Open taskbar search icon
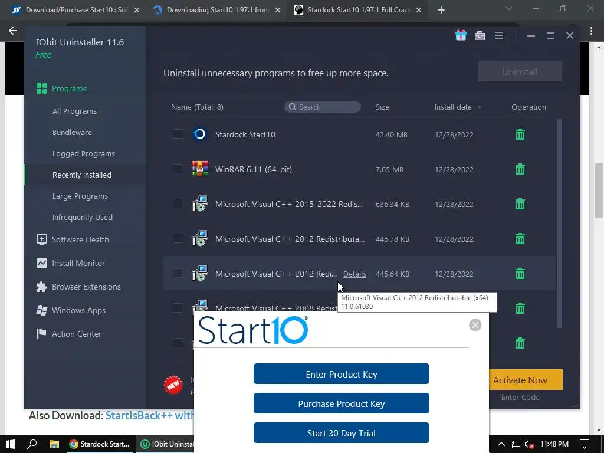The image size is (604, 453). pyautogui.click(x=32, y=444)
